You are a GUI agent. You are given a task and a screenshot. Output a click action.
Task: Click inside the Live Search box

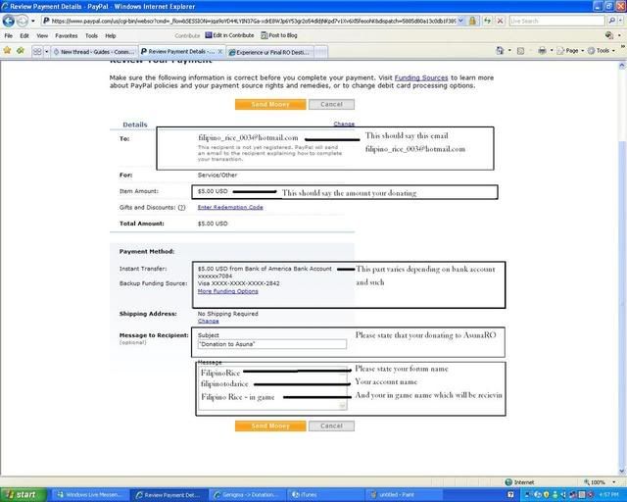556,21
